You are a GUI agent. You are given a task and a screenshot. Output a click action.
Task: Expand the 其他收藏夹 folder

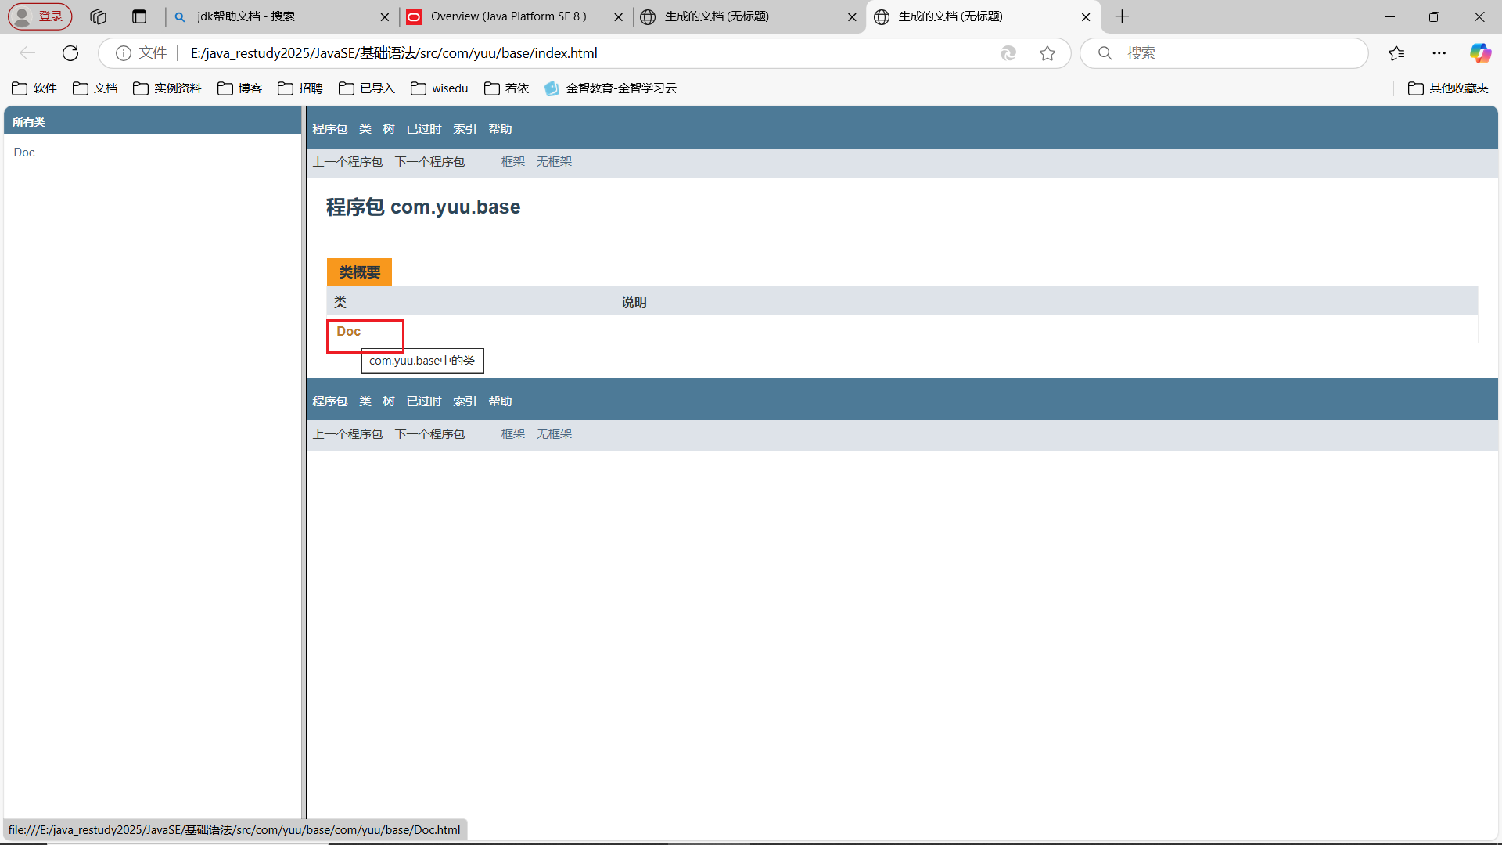point(1448,88)
